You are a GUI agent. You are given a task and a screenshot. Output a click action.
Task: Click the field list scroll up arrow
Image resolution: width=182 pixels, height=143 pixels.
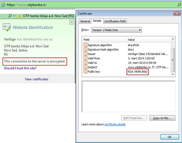click(x=173, y=39)
